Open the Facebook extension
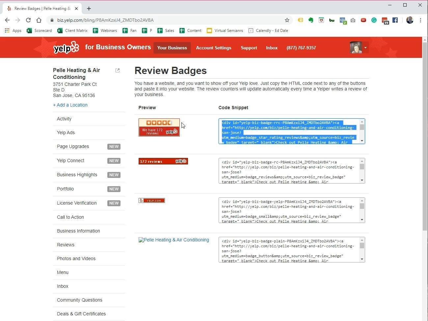The width and height of the screenshot is (428, 321). 395,20
